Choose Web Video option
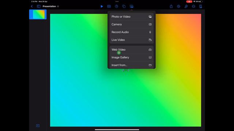 (x=132, y=49)
